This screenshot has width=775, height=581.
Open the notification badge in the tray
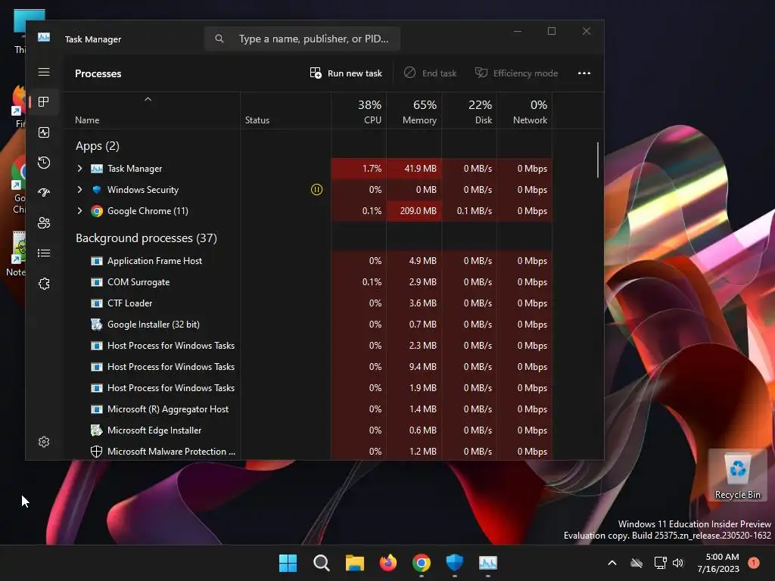(754, 563)
